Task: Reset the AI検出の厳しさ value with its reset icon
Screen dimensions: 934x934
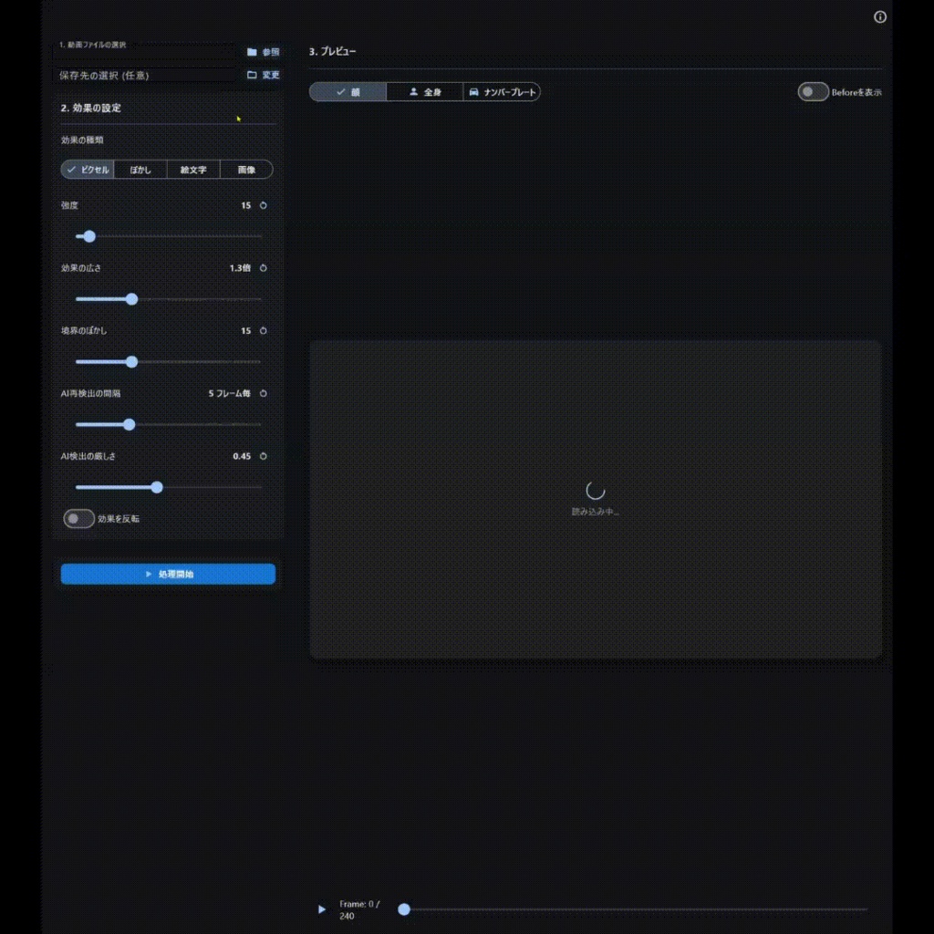Action: (264, 456)
